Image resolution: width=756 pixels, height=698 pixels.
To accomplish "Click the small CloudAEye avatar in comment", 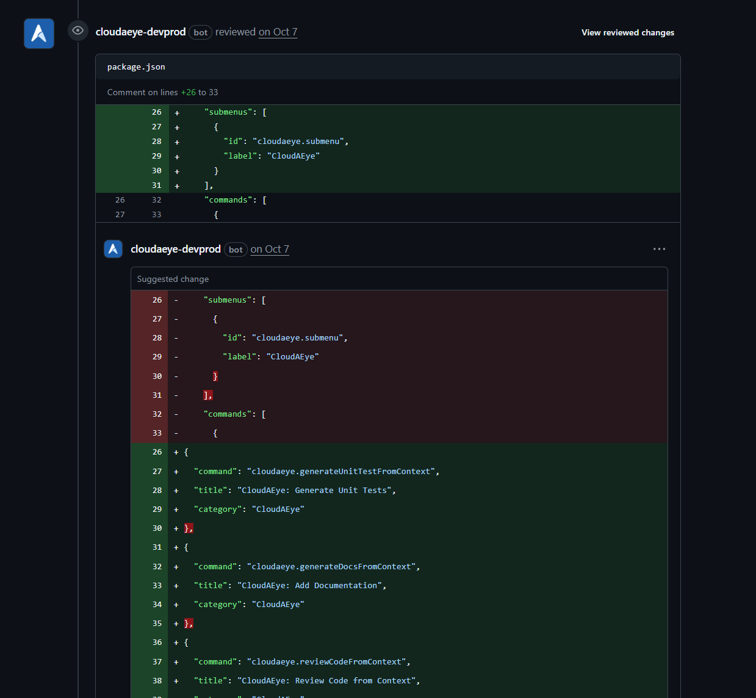I will [113, 249].
